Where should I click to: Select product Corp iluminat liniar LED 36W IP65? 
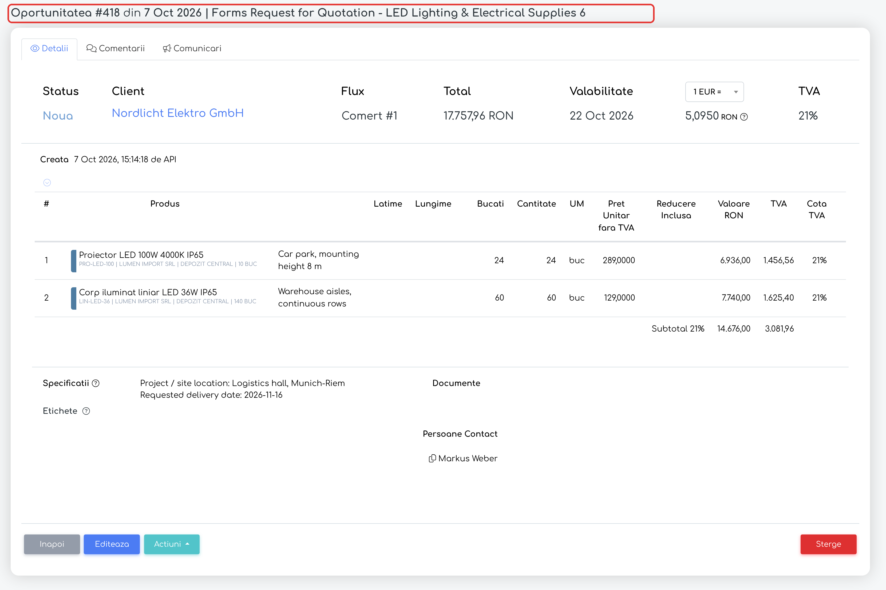pyautogui.click(x=148, y=292)
